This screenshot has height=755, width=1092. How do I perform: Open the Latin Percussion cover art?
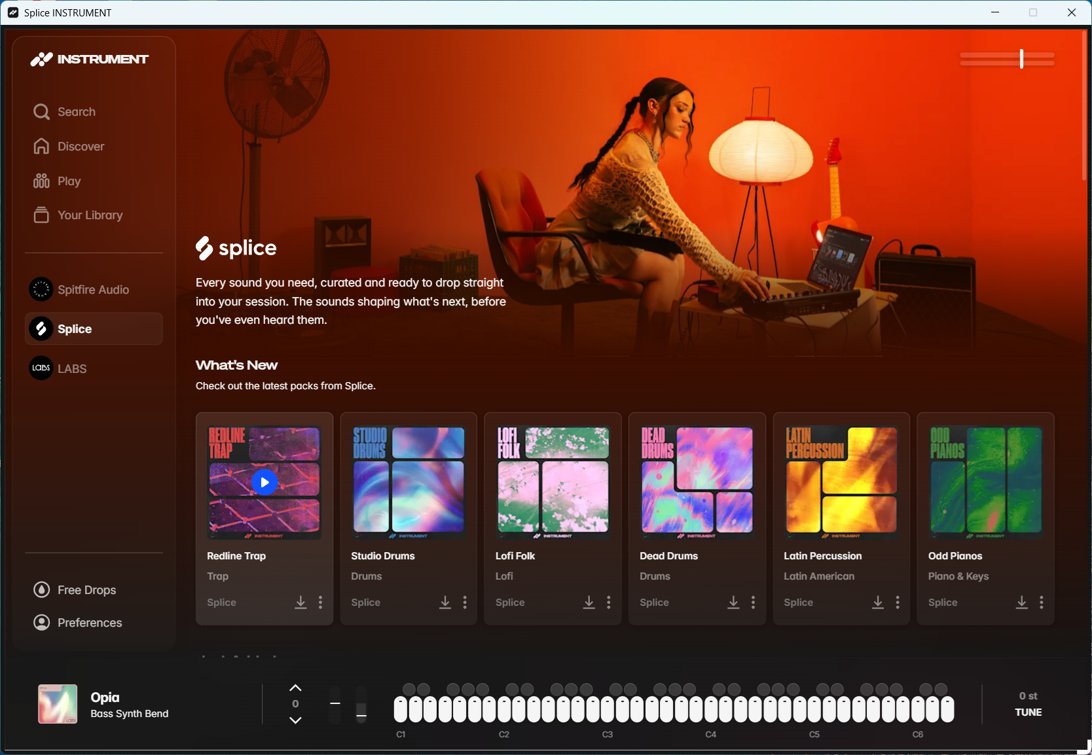tap(841, 483)
